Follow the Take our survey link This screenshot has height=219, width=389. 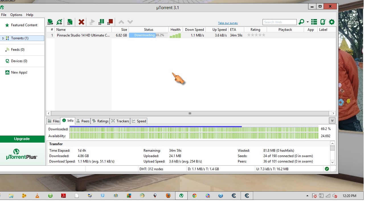228,23
